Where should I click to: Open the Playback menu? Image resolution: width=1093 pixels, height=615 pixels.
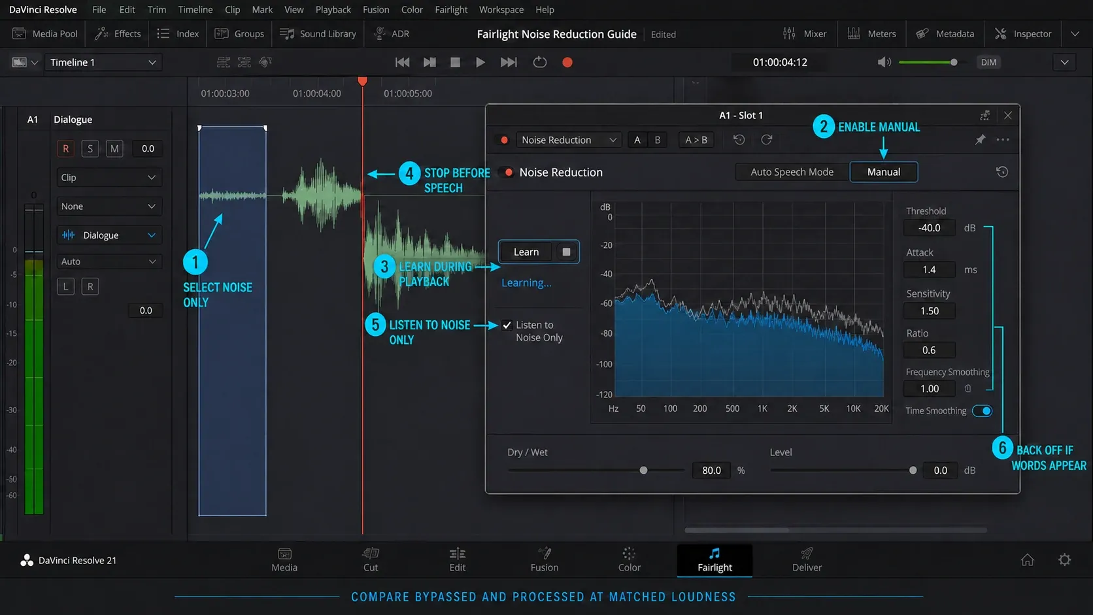click(333, 10)
